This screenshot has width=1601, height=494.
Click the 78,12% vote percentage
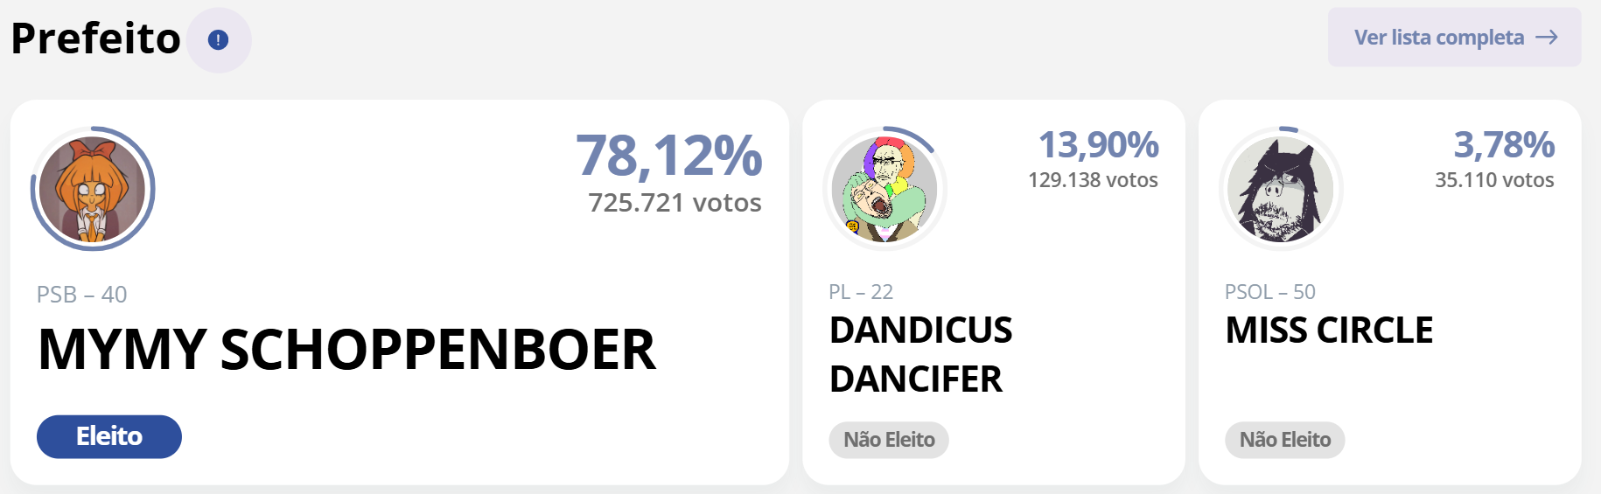(669, 156)
